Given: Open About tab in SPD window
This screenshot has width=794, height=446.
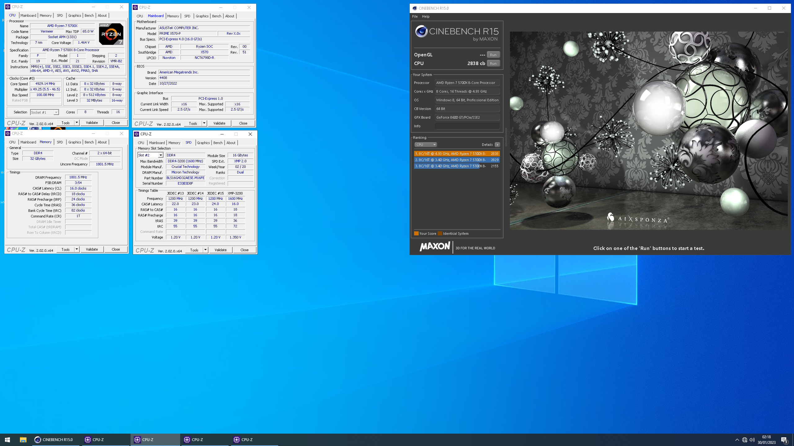Looking at the screenshot, I should coord(231,143).
